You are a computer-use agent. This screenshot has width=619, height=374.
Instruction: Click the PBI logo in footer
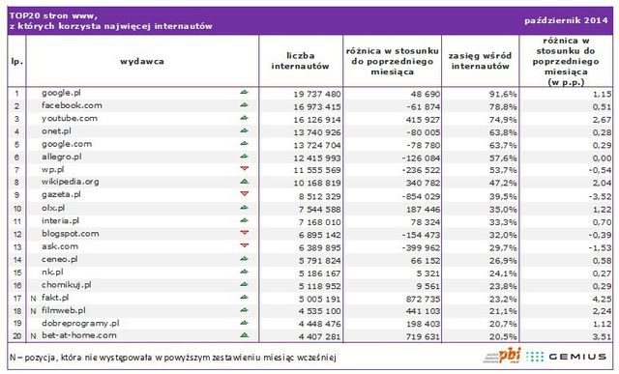[x=503, y=356]
